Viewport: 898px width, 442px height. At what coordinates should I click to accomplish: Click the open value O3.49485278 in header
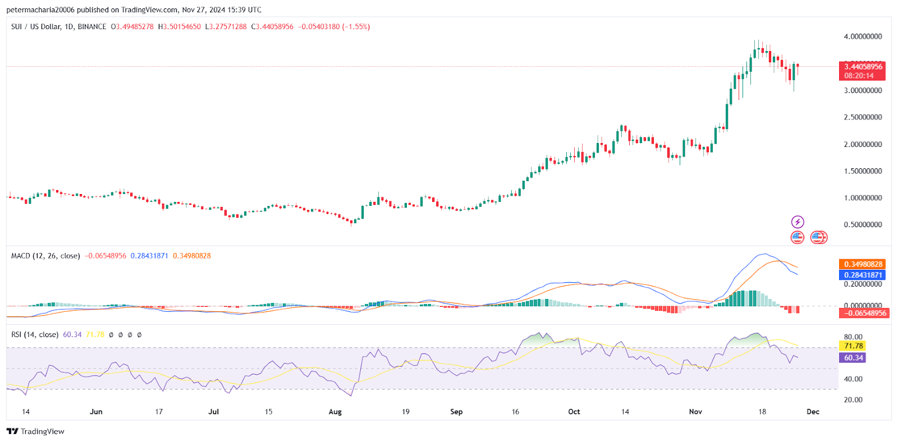coord(132,27)
